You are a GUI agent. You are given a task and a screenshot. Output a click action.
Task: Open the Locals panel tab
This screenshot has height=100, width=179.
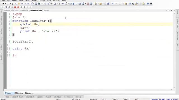(40, 97)
